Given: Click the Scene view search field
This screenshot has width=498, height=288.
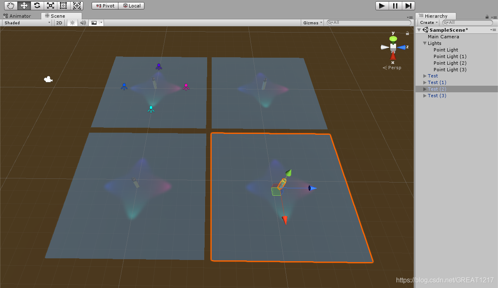Looking at the screenshot, I should point(368,23).
